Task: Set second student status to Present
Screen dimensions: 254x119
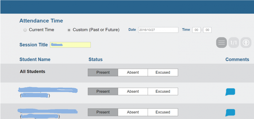Action: 103,112
